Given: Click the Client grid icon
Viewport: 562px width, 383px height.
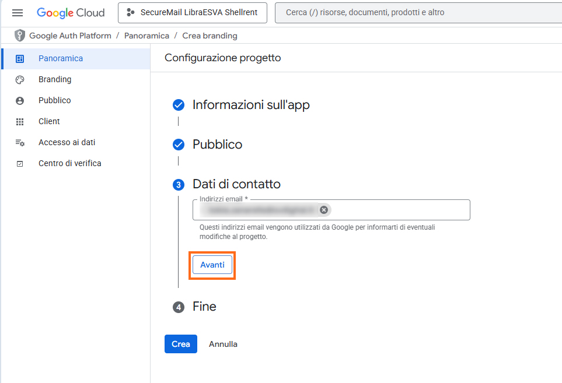Looking at the screenshot, I should coord(20,121).
